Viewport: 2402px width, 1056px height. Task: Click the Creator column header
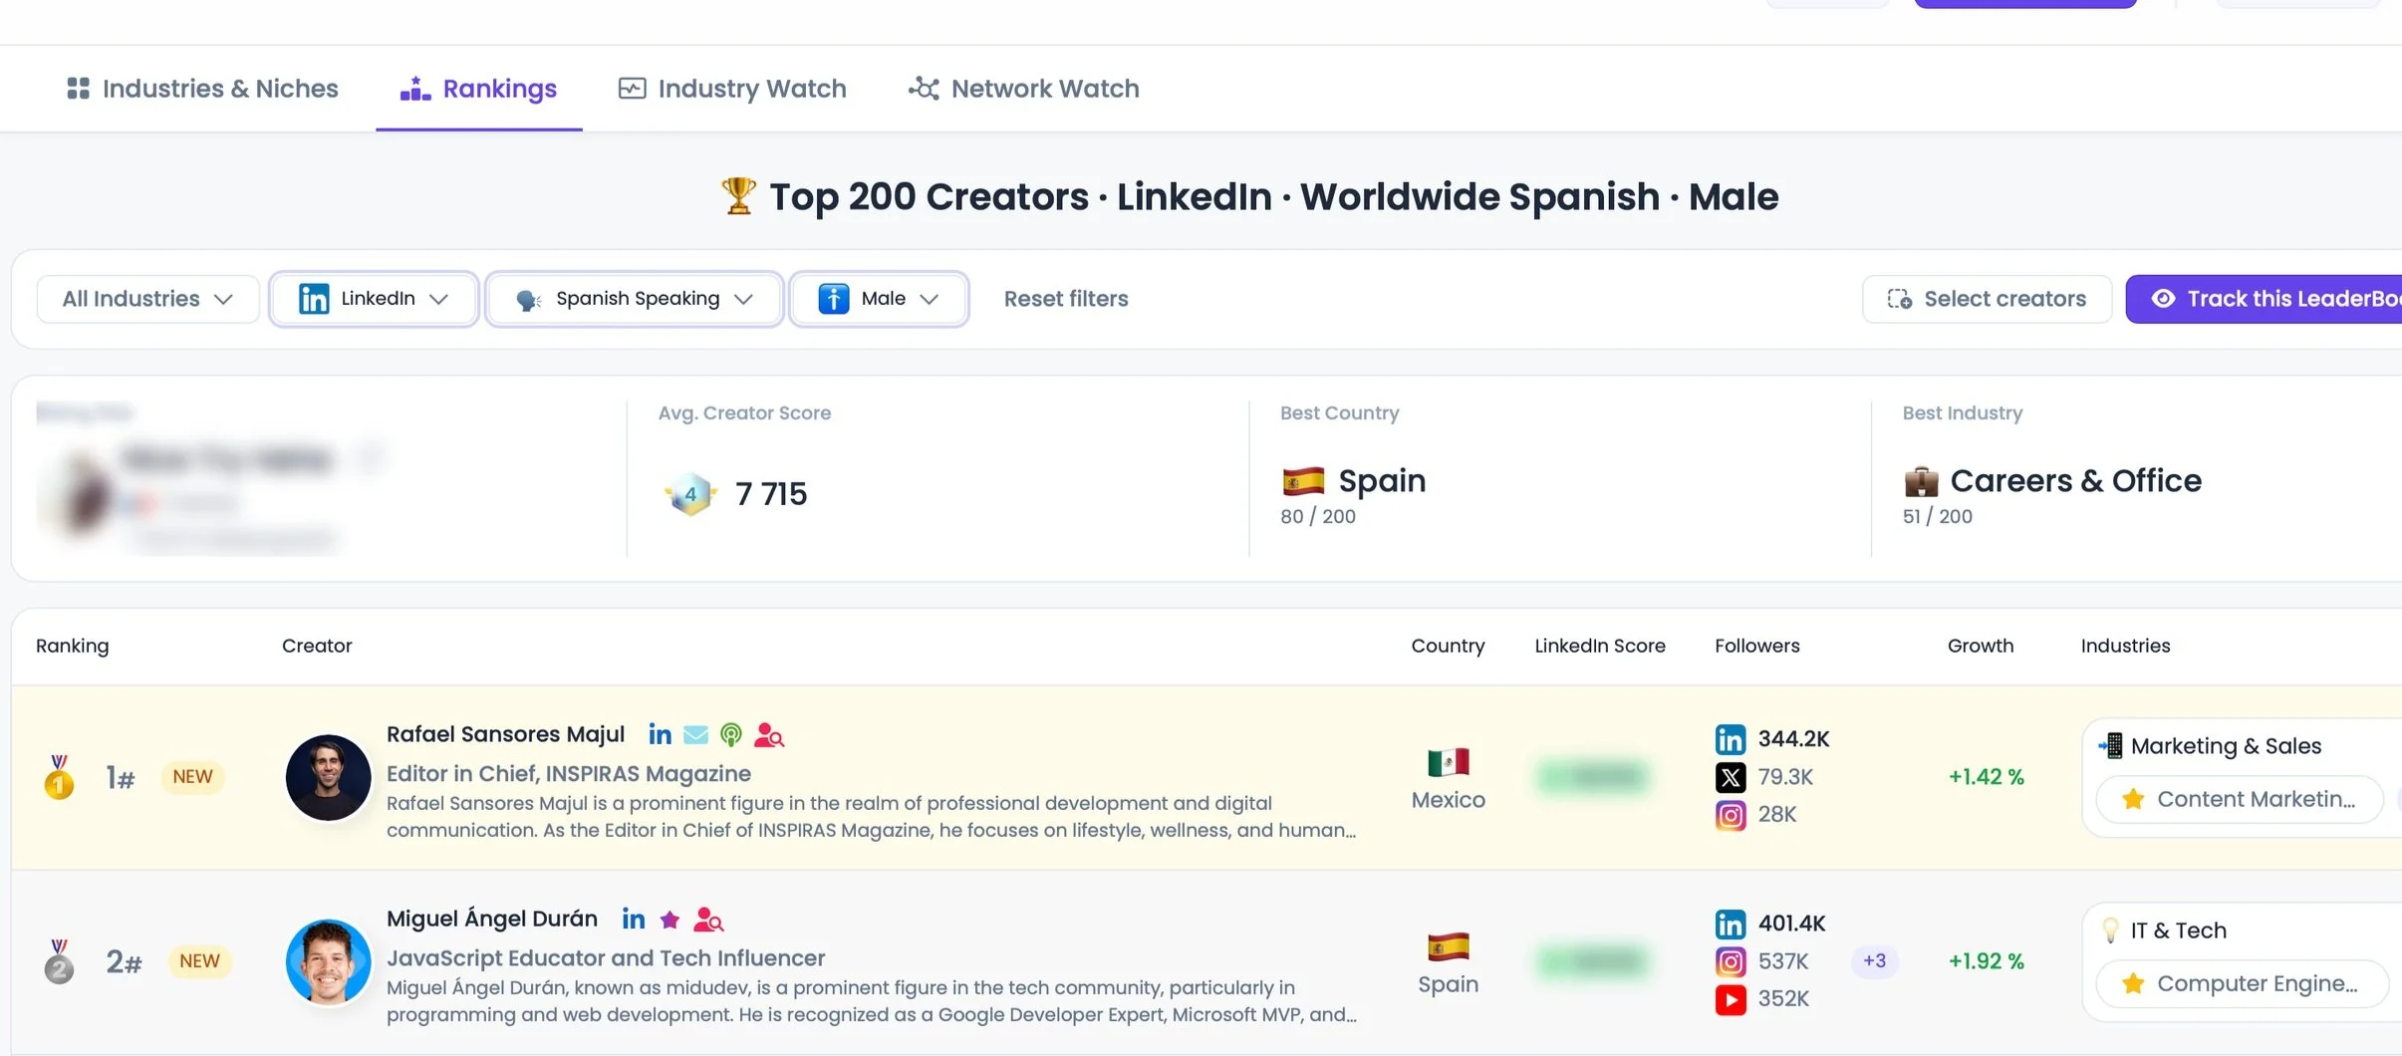click(317, 646)
